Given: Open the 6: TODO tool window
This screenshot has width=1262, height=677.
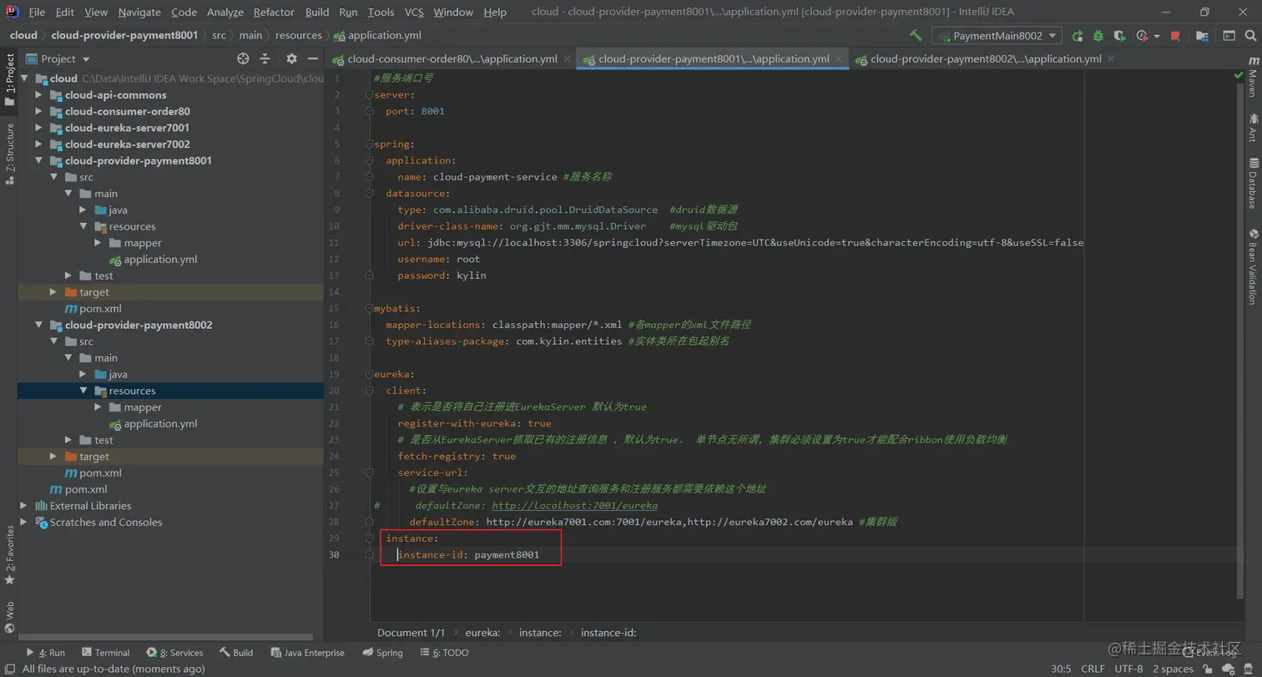Looking at the screenshot, I should (x=444, y=653).
